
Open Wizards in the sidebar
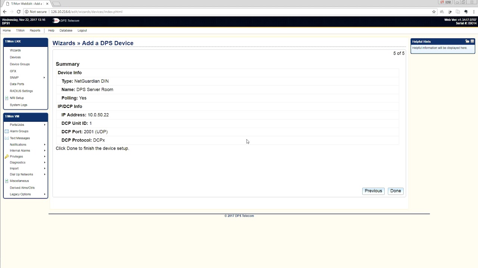pos(15,50)
